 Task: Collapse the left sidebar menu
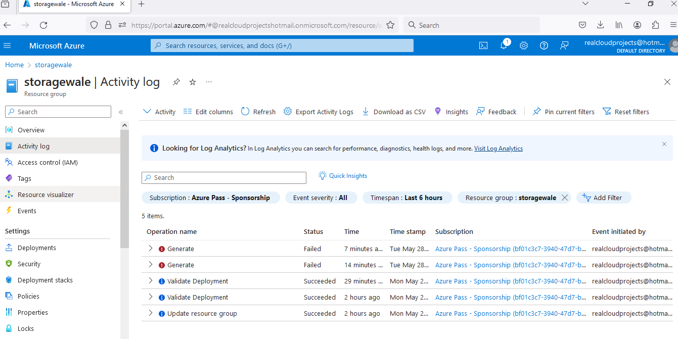pos(121,112)
